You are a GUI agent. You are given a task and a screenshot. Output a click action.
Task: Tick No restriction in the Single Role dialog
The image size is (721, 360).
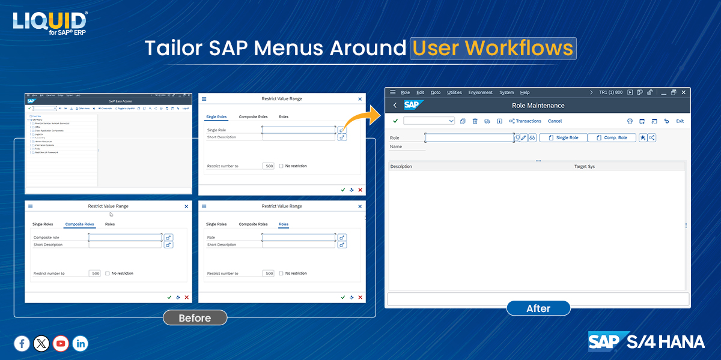281,166
